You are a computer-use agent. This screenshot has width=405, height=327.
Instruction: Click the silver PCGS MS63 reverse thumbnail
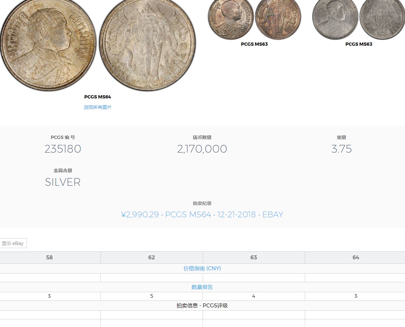point(382,19)
